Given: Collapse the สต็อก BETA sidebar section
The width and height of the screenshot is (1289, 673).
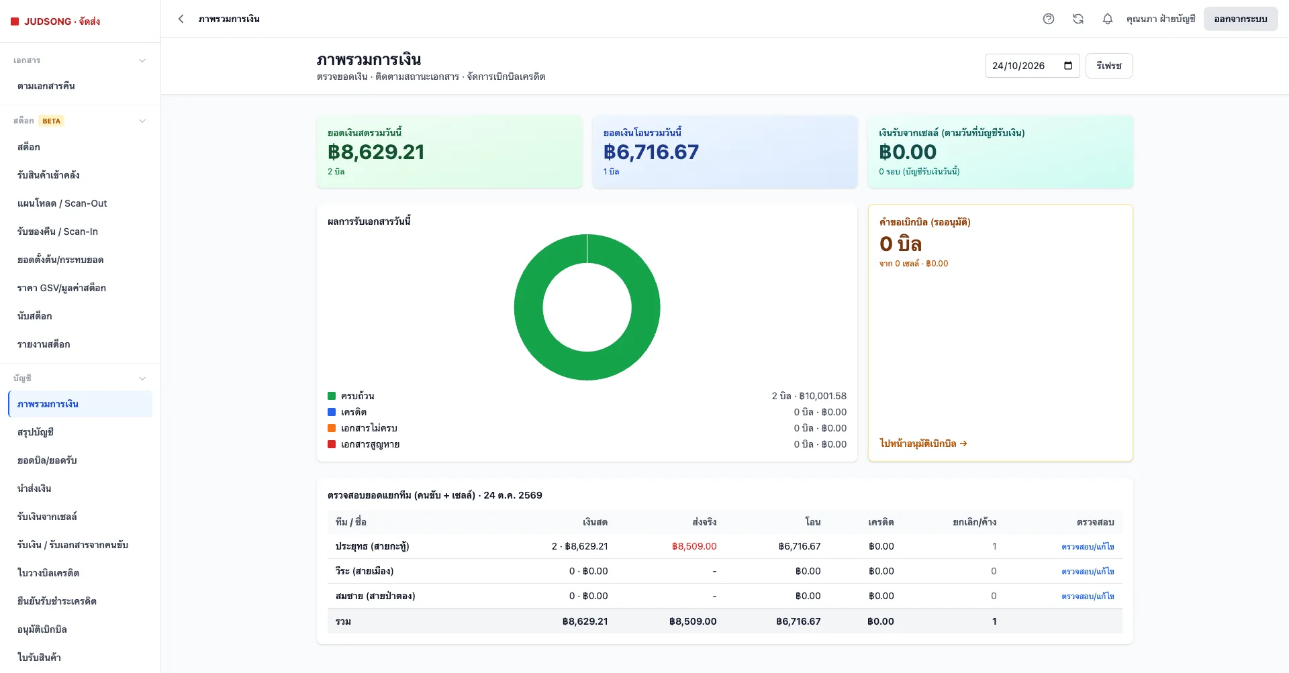Looking at the screenshot, I should [142, 121].
